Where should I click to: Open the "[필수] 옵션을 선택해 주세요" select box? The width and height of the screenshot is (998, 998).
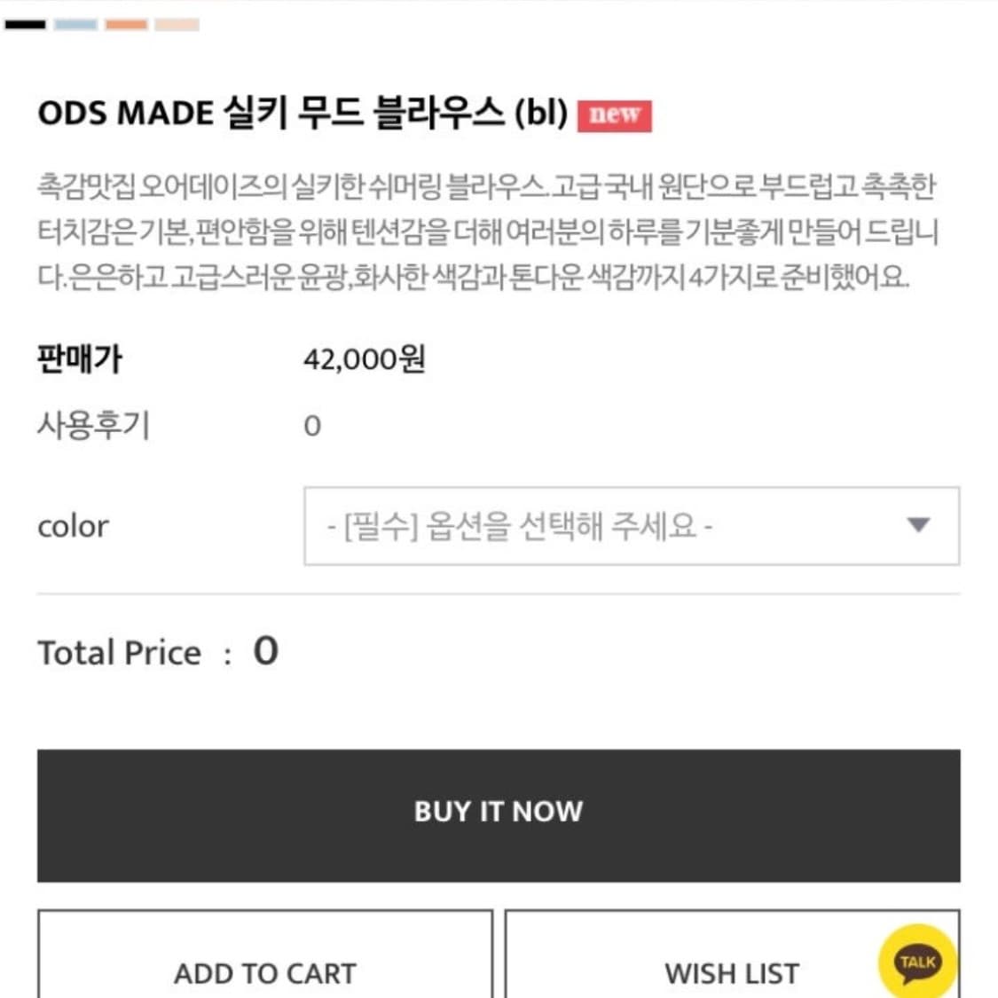(x=632, y=526)
